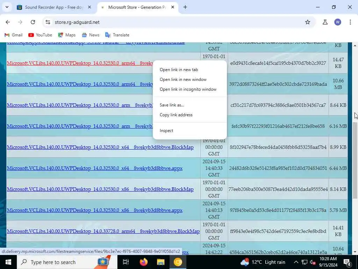Click the vertical scrollbar thumb
Viewport: 358px width, 269px height.
coord(355,160)
